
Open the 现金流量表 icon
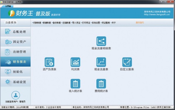pyautogui.click(x=101, y=62)
